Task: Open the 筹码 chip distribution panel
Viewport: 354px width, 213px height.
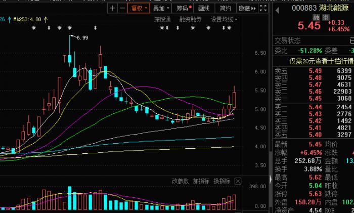Action: (184, 8)
